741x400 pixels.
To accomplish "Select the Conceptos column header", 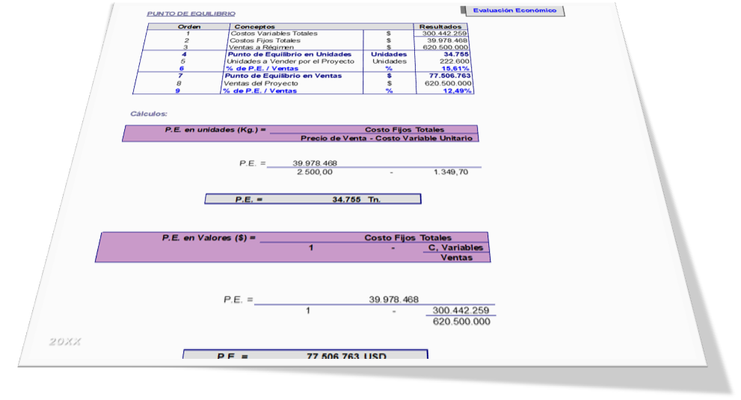I will (x=255, y=27).
